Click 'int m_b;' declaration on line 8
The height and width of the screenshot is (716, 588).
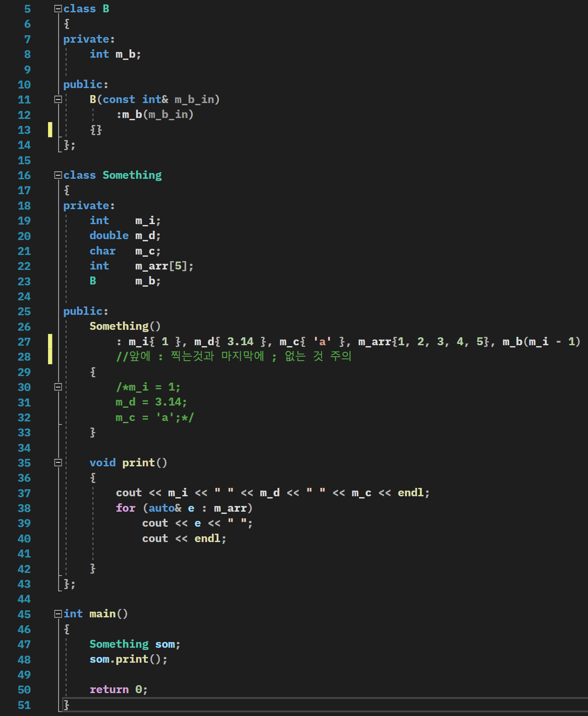point(115,54)
